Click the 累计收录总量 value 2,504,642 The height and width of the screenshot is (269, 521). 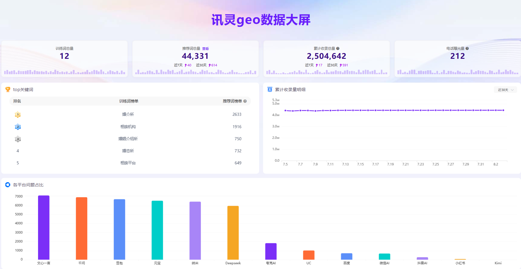326,56
